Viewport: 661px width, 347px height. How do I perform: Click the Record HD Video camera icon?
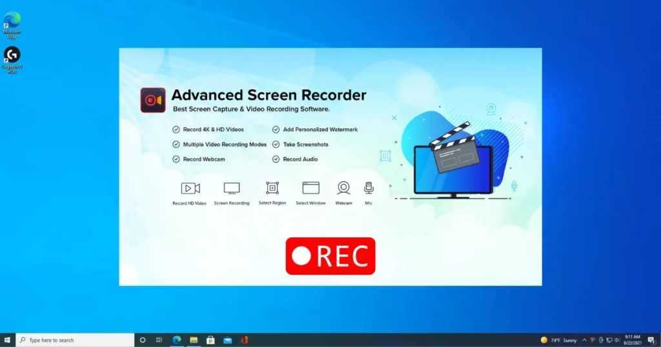tap(190, 188)
